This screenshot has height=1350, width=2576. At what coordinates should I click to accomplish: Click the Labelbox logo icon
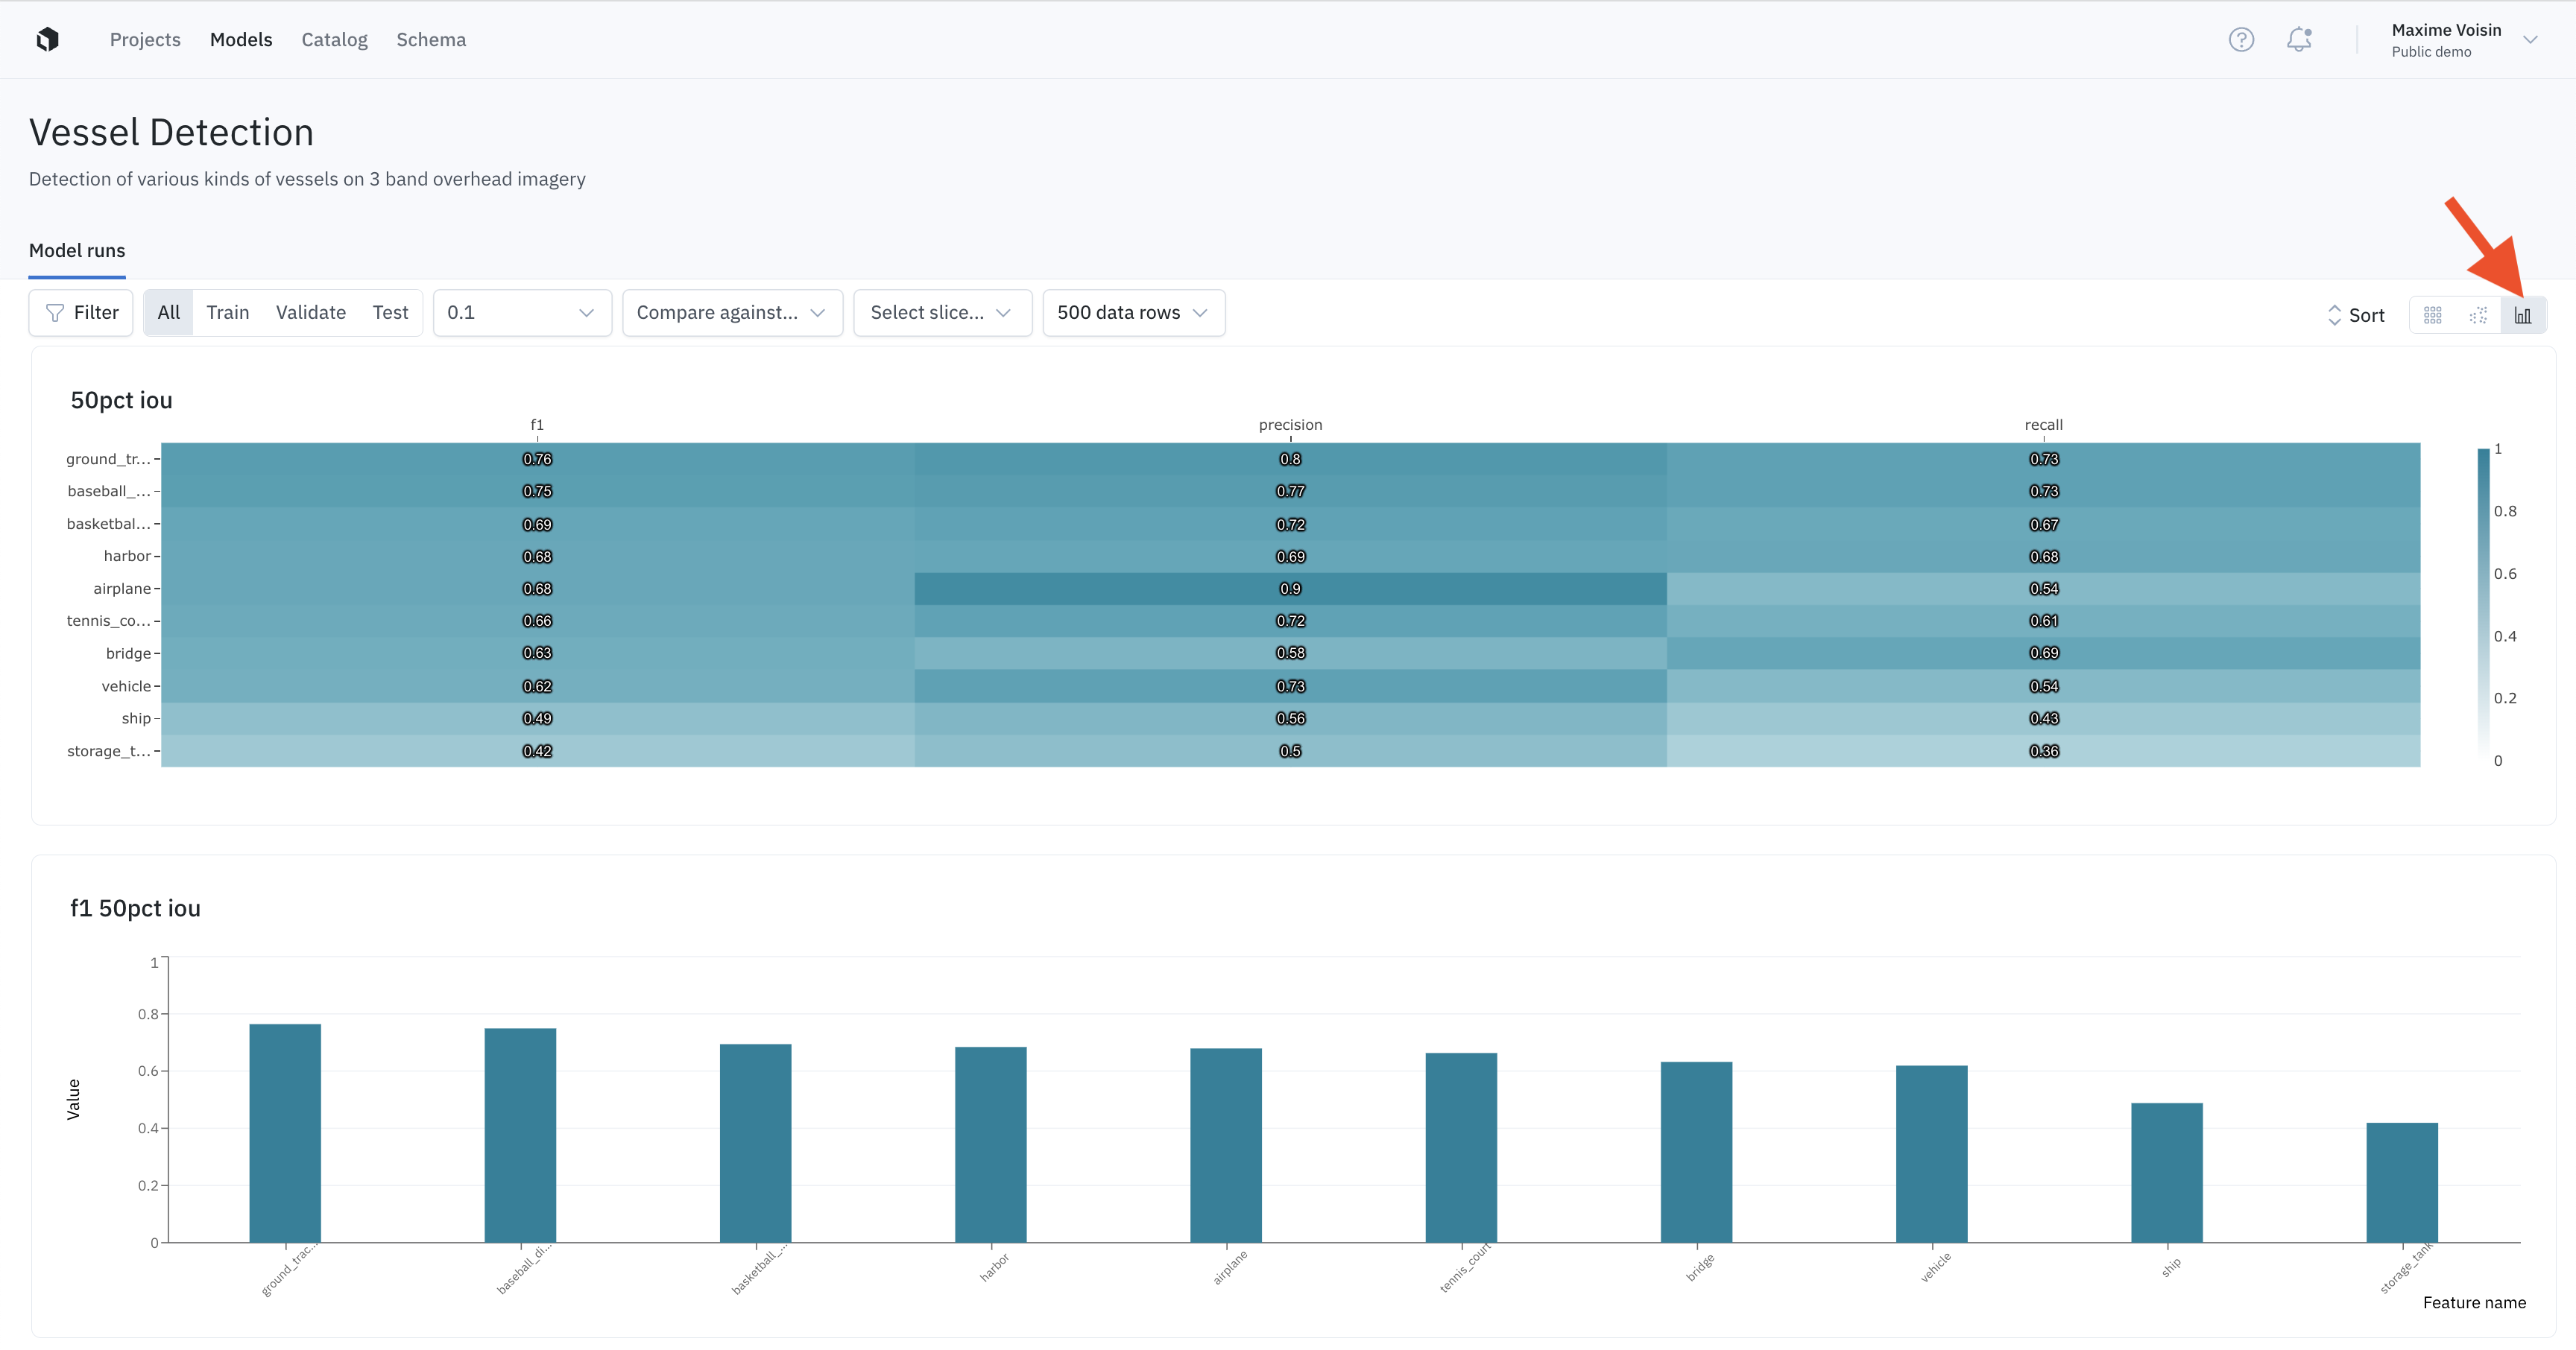(x=47, y=39)
